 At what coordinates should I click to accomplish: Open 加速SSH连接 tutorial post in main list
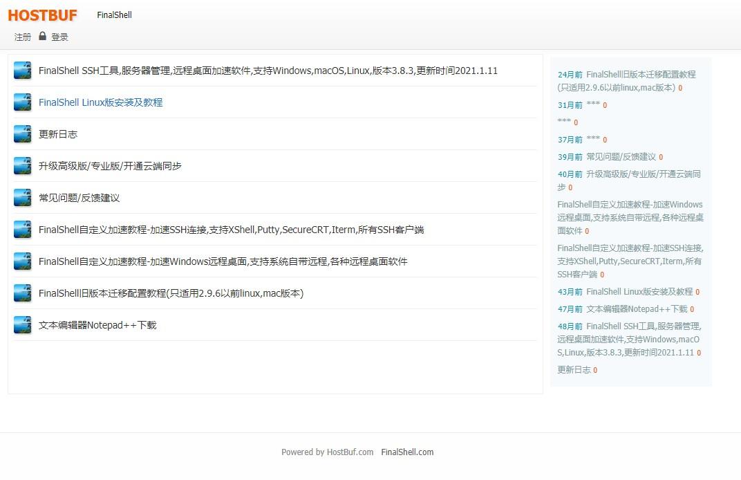[231, 230]
